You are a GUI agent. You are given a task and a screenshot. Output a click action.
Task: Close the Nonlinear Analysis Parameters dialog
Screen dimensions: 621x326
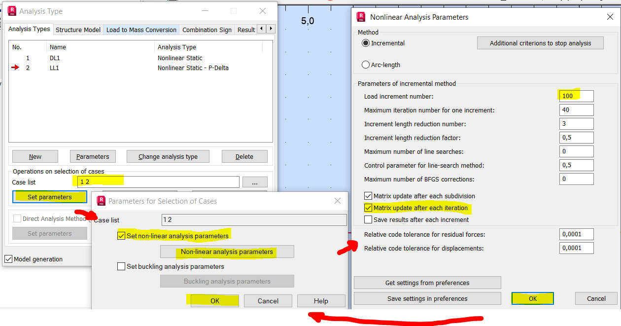[610, 17]
